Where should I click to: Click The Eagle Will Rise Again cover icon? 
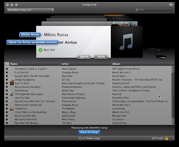click(x=12, y=94)
